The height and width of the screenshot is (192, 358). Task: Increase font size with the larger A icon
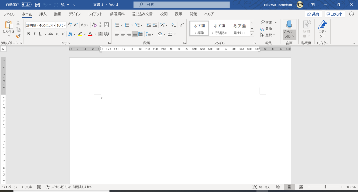coord(70,25)
